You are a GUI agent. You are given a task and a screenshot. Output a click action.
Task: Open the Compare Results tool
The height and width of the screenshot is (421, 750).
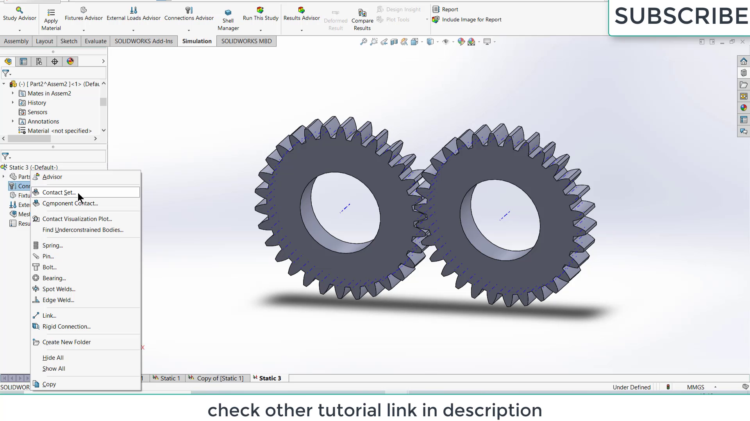pos(362,18)
